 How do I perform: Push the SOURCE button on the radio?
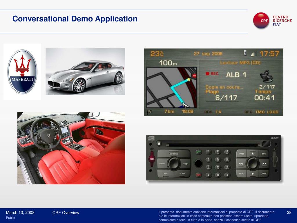pyautogui.click(x=174, y=153)
